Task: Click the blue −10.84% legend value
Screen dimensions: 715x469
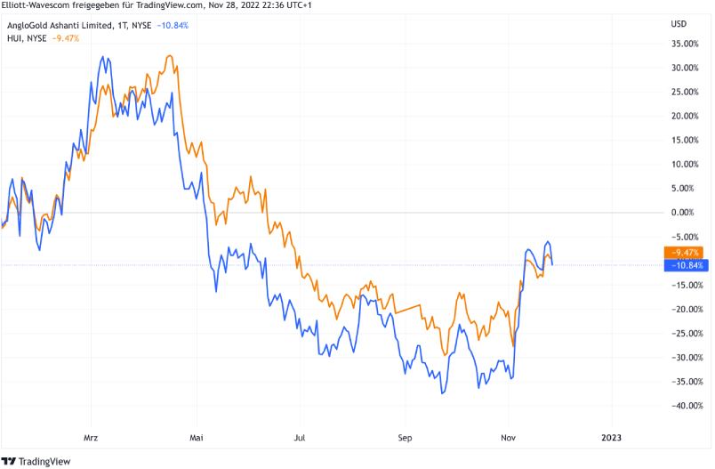Action: pyautogui.click(x=173, y=26)
